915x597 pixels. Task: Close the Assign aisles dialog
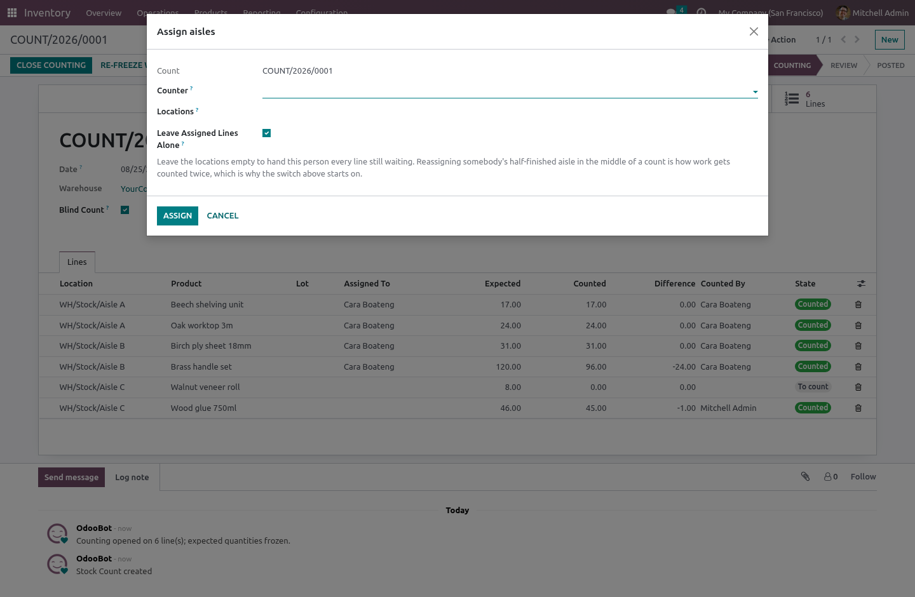(754, 32)
